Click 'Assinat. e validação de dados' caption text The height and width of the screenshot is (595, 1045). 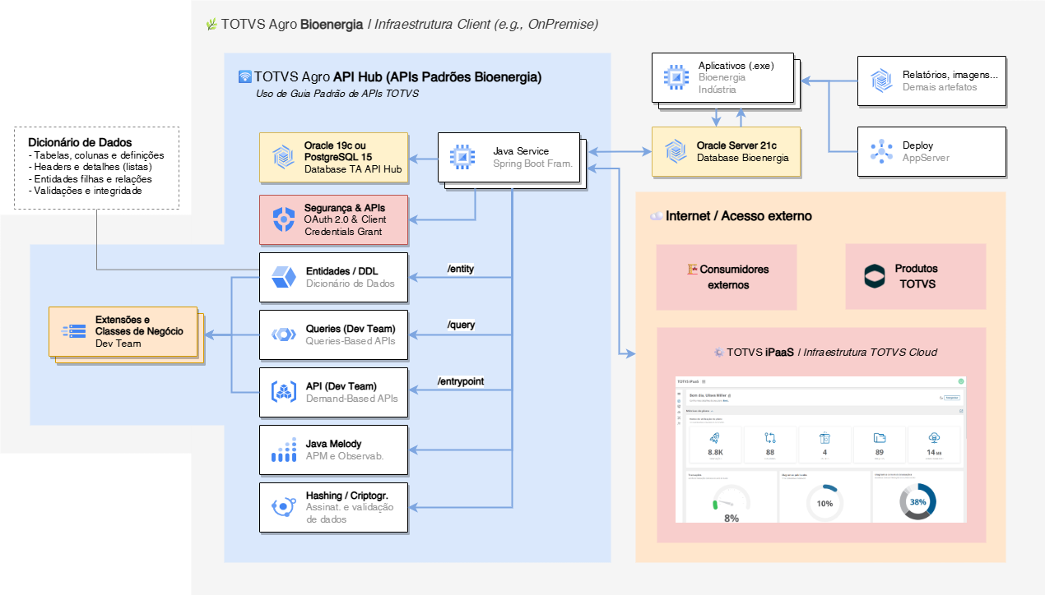[350, 513]
